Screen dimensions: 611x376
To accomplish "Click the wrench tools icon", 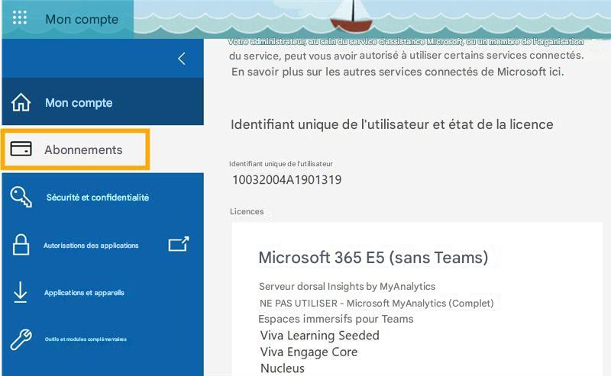I will coord(21,339).
